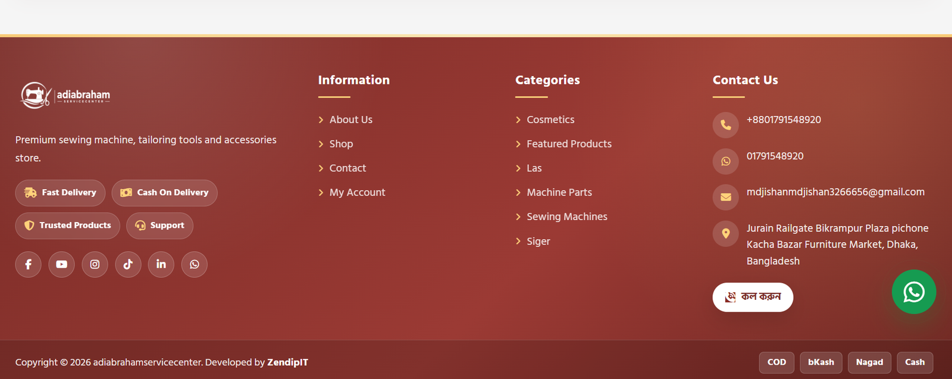Click the white Bengali call button
The image size is (952, 379).
753,297
